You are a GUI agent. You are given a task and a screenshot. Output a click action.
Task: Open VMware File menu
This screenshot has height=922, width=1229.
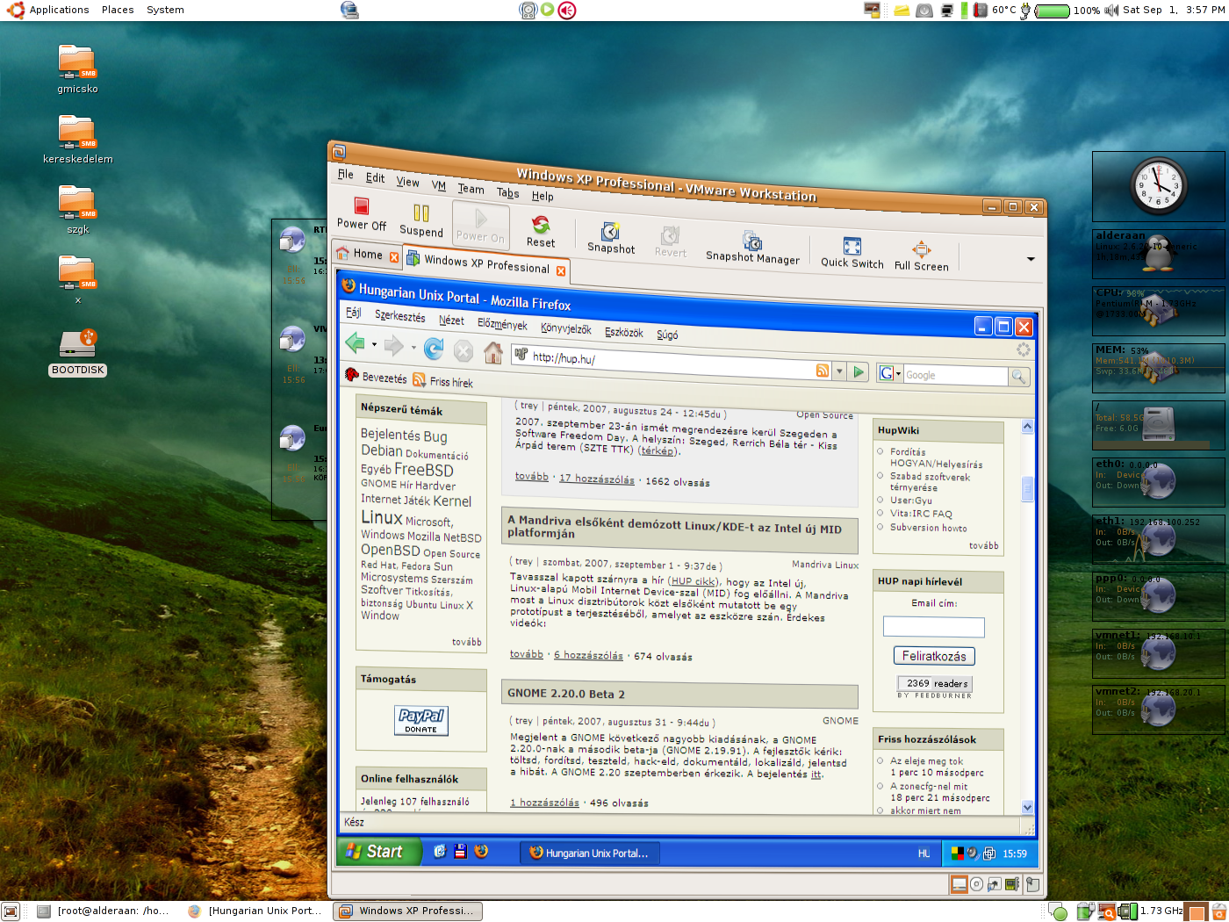(346, 175)
